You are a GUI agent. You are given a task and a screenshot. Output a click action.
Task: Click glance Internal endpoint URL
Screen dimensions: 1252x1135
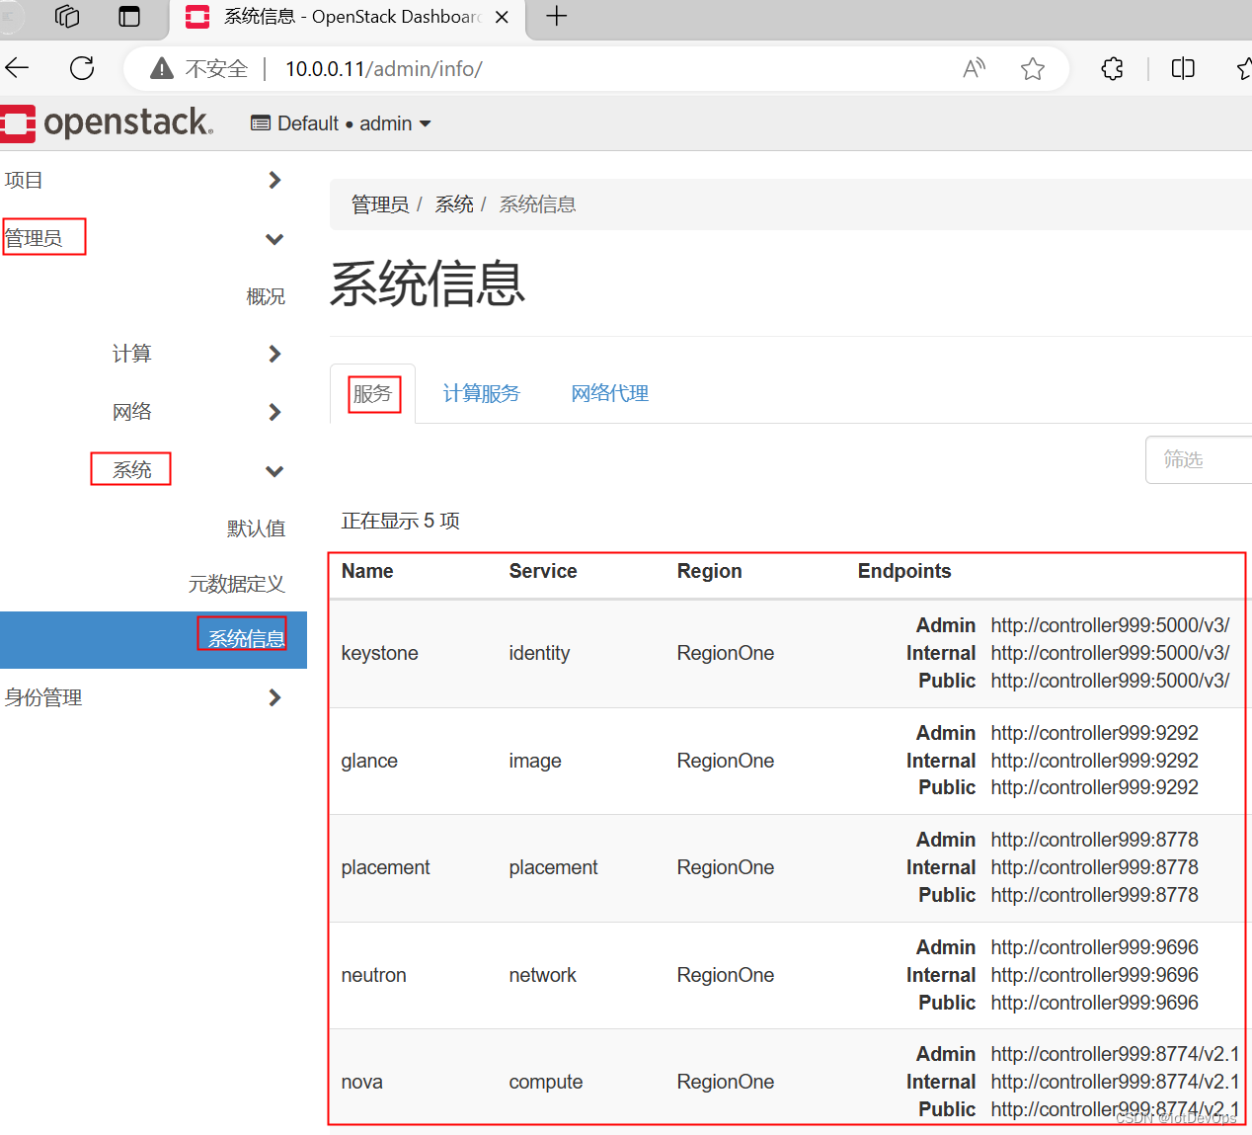pyautogui.click(x=1094, y=761)
